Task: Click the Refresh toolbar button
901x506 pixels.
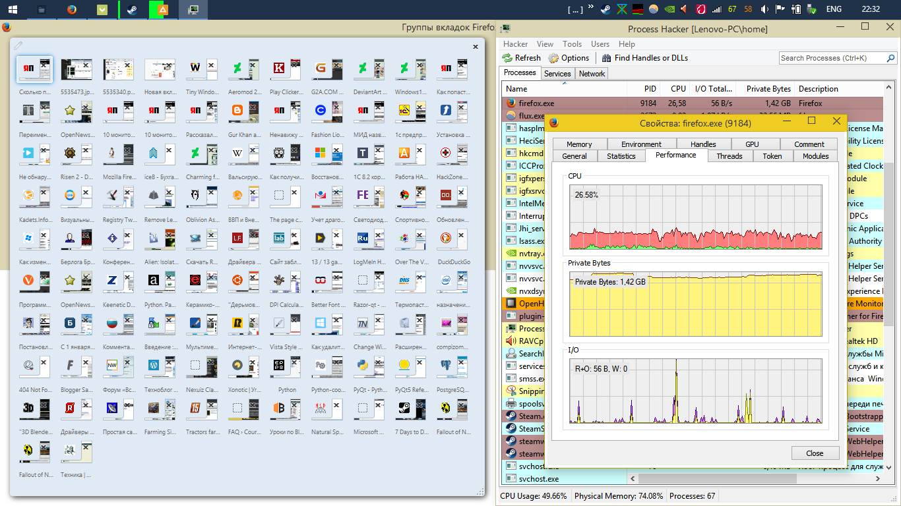Action: click(521, 58)
